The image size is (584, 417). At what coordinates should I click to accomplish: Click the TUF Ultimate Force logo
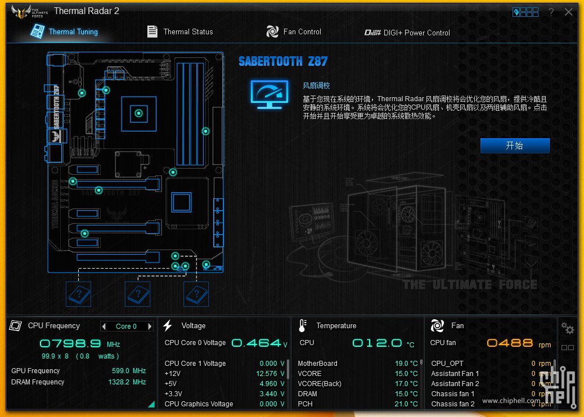click(x=29, y=12)
